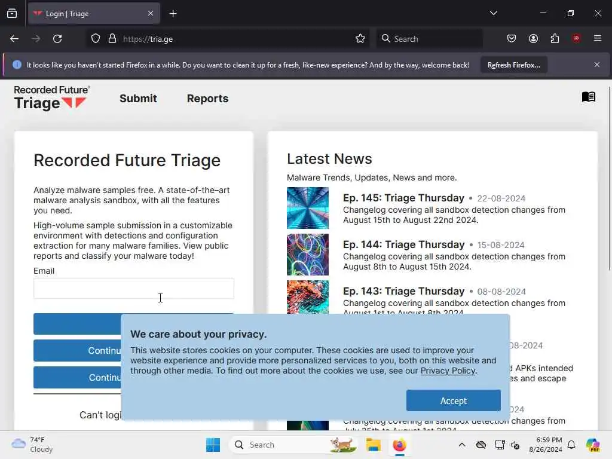
Task: Open the Firefox account icon
Action: point(533,38)
